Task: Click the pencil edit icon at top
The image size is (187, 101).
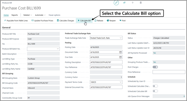Action: (x=116, y=3)
